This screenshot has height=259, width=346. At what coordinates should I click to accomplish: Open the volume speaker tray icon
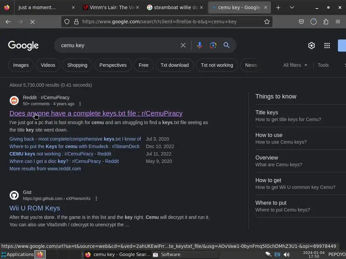tap(287, 255)
